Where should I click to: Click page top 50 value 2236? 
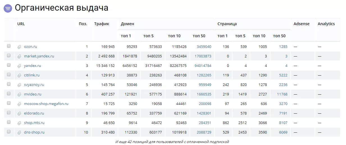coord(283,85)
